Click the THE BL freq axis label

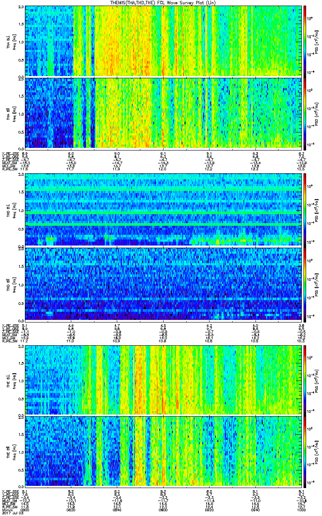pos(14,380)
